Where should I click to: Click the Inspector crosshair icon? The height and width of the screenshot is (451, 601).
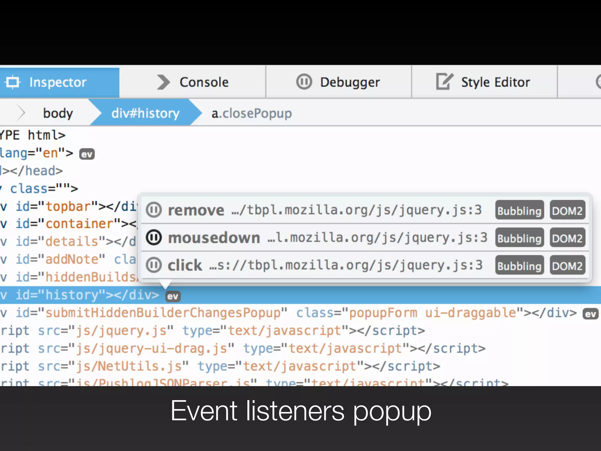13,82
